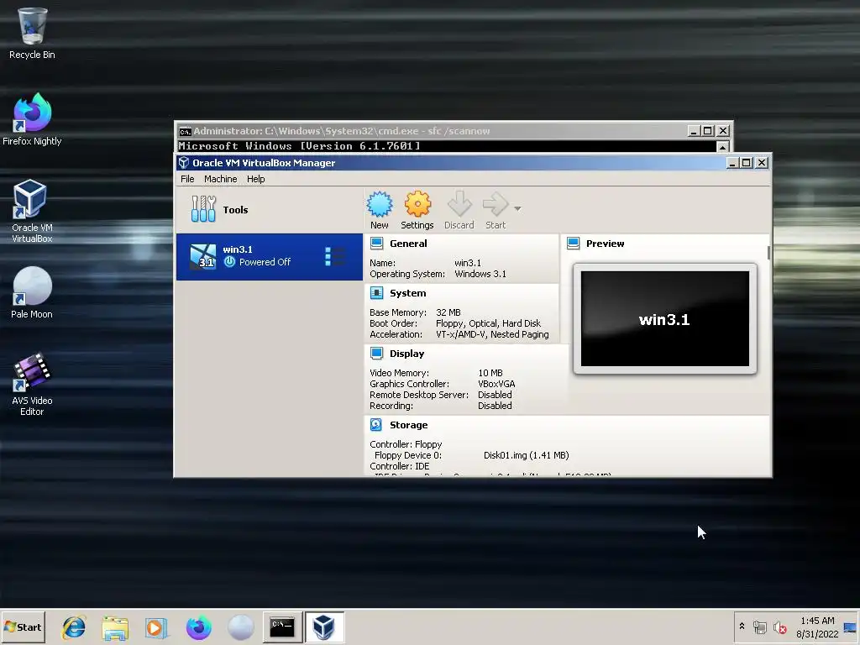
Task: Click the win3.1 preview thumbnail
Action: point(665,318)
